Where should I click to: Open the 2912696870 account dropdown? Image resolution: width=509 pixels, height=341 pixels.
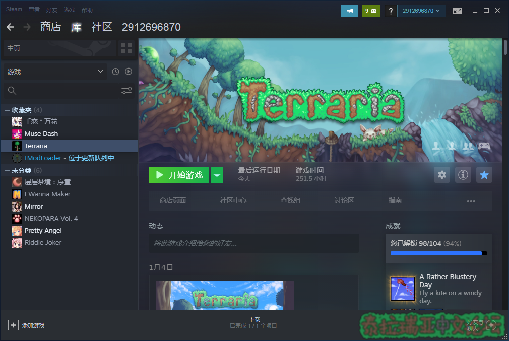pos(421,11)
